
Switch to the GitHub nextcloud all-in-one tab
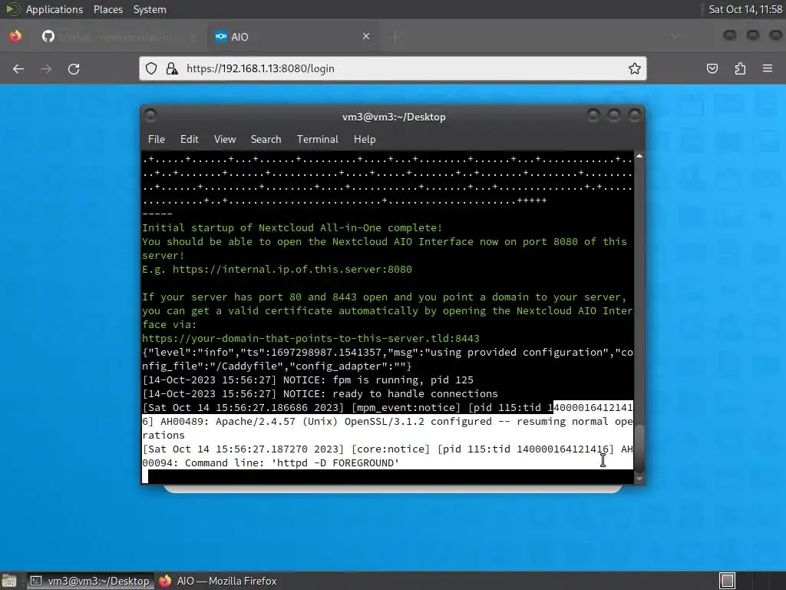click(x=117, y=37)
